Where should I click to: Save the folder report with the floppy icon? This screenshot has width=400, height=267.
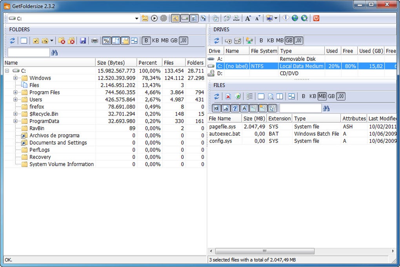tap(83, 40)
